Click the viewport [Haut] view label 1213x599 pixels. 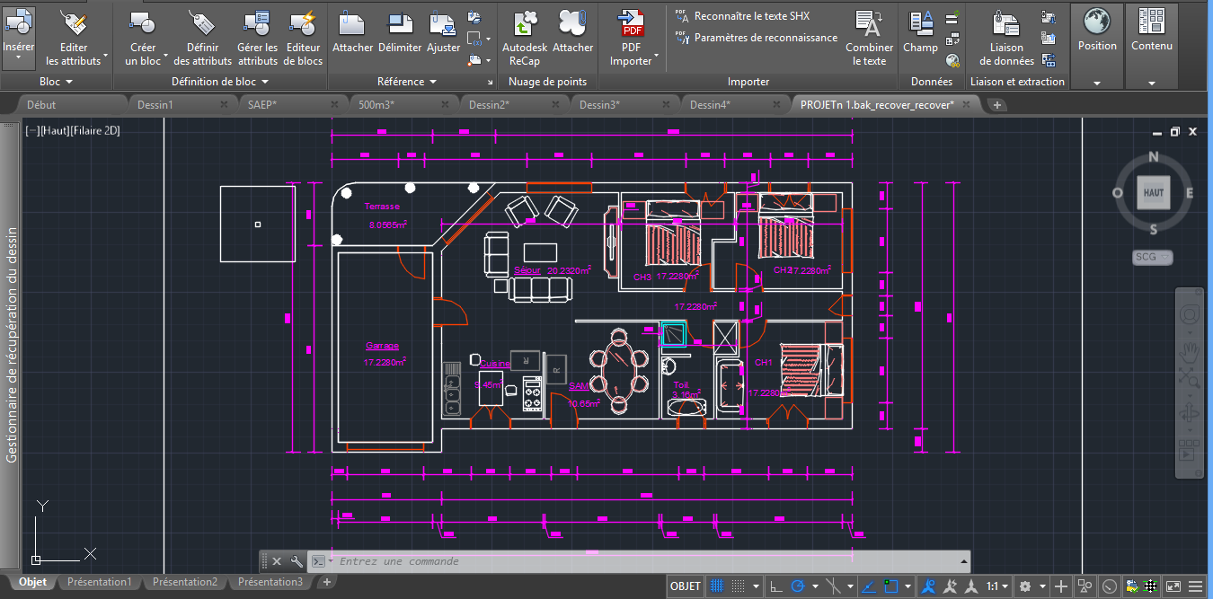click(x=54, y=131)
